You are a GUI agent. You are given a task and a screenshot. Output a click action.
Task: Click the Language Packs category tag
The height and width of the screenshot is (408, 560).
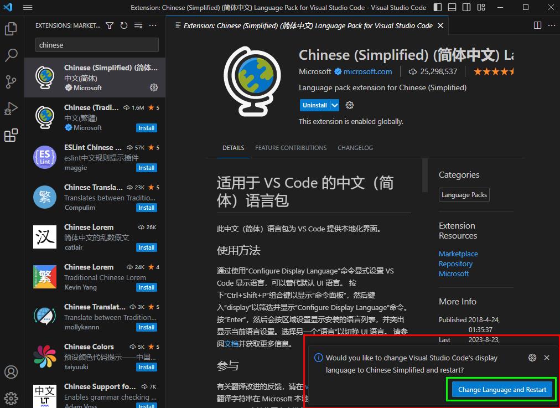click(464, 195)
